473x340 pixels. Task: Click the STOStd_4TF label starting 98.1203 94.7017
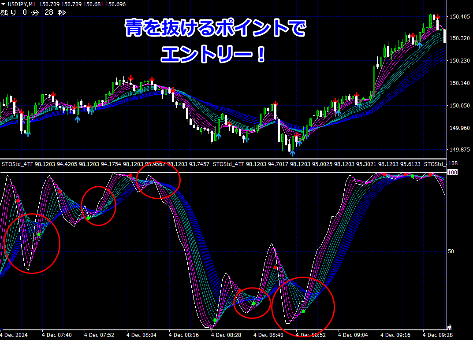(317, 164)
